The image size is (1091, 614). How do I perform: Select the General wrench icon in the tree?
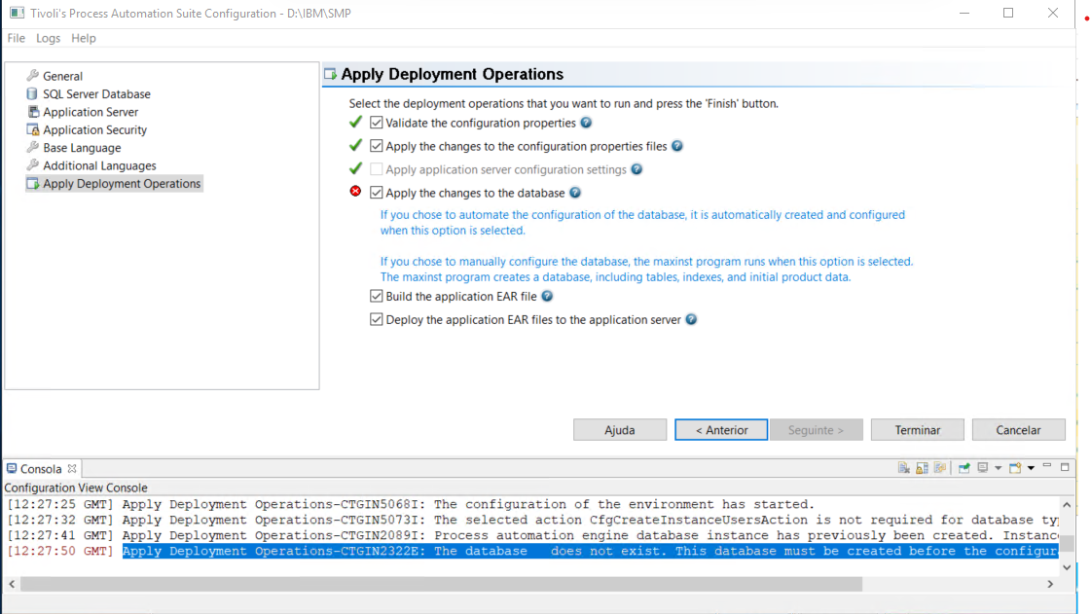(x=33, y=75)
